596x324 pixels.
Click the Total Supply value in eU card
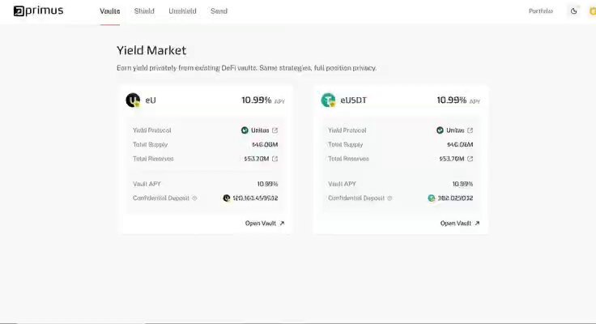coord(265,144)
